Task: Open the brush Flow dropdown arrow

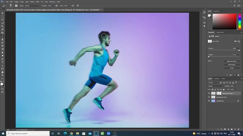Action: coord(69,6)
